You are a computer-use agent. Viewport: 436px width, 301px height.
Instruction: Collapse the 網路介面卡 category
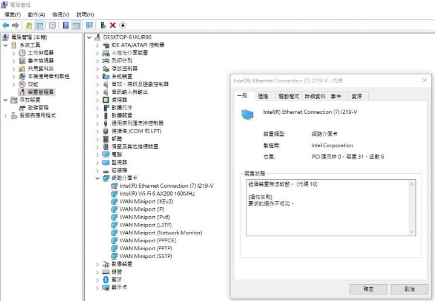tap(97, 178)
